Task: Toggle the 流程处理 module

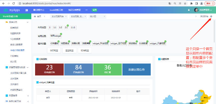Action: coord(76,44)
